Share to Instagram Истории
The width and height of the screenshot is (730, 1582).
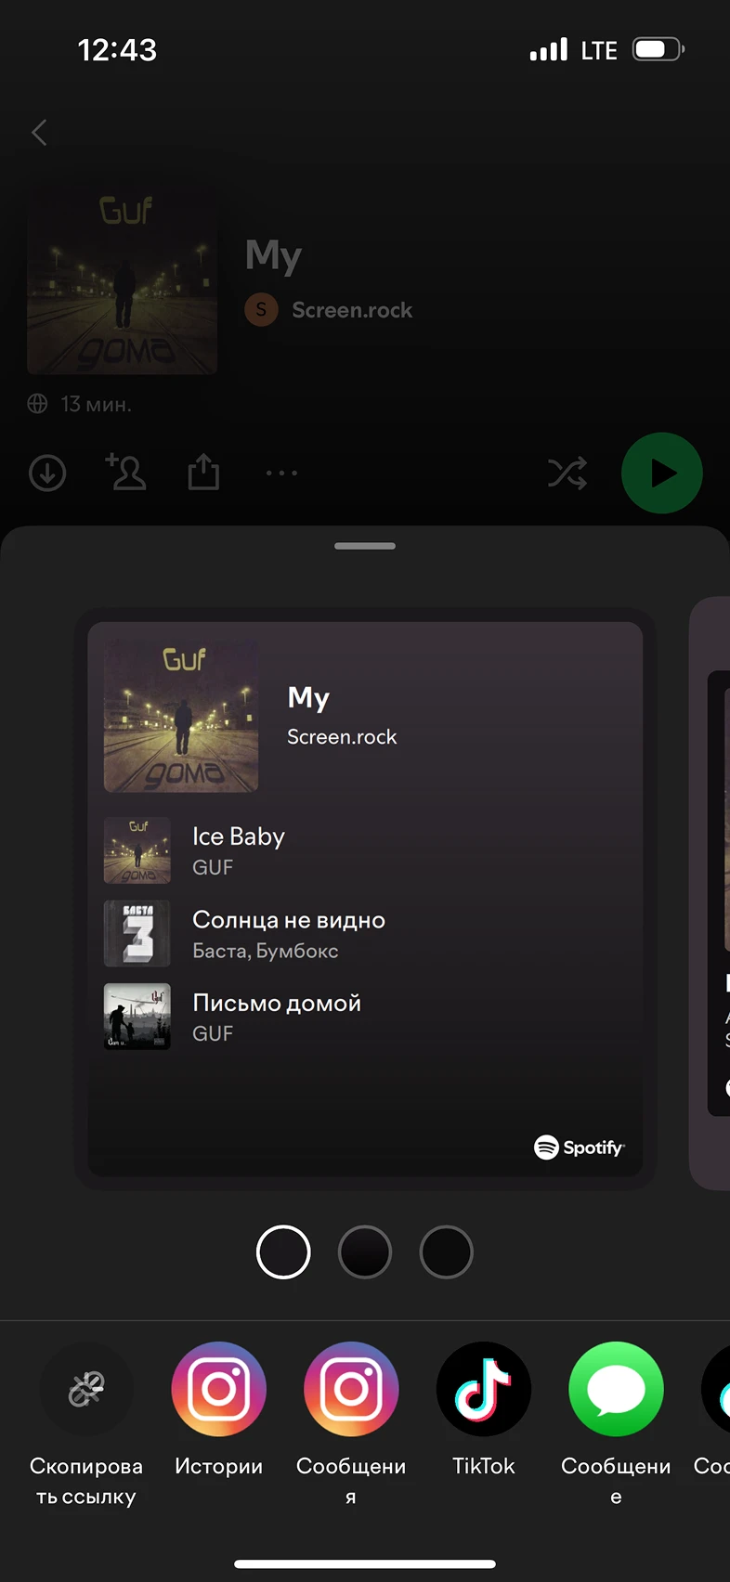point(219,1390)
